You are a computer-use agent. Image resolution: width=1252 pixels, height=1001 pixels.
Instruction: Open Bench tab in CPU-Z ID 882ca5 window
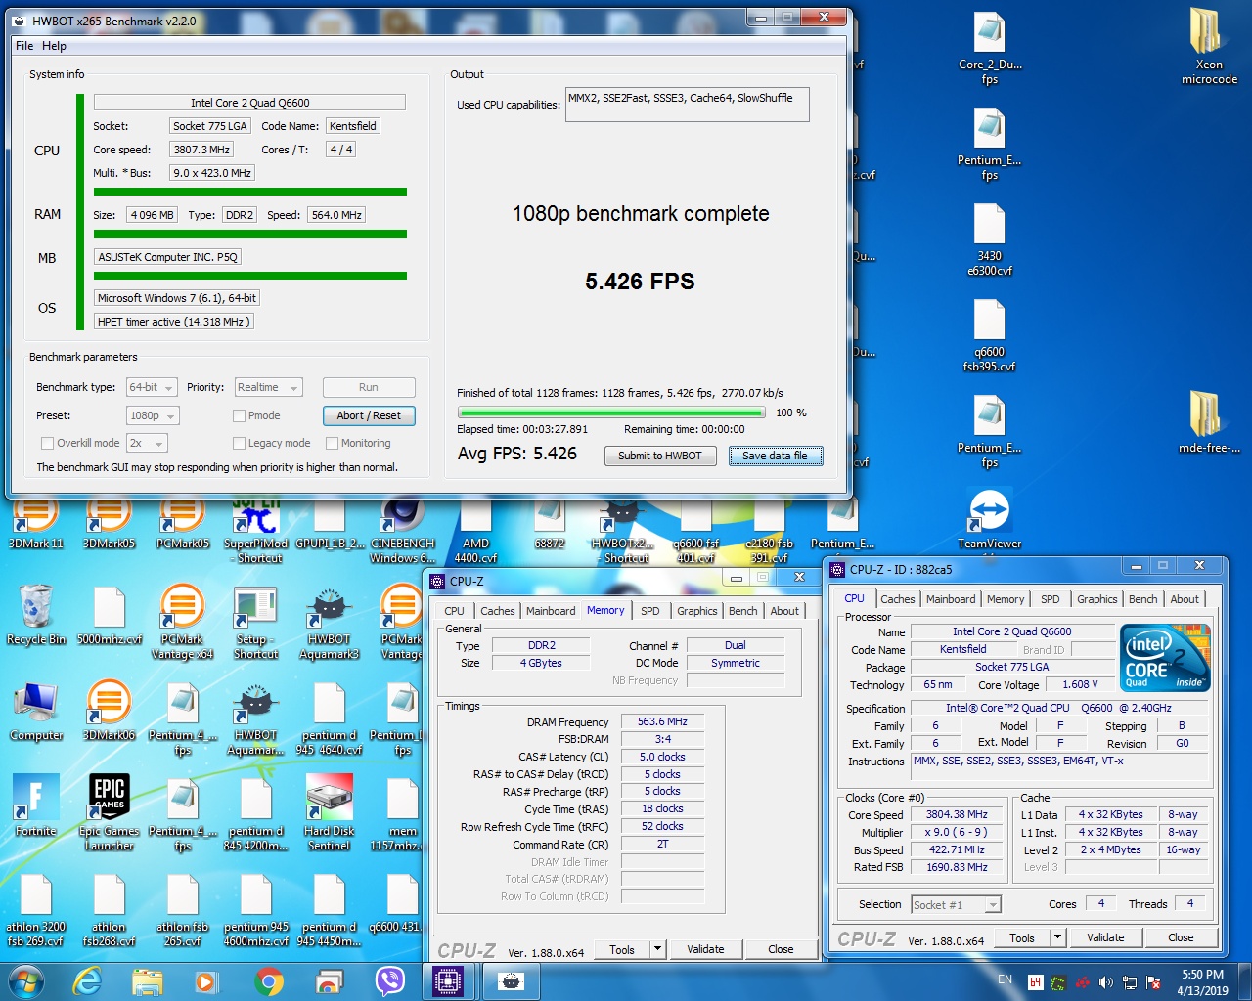[x=1142, y=599]
